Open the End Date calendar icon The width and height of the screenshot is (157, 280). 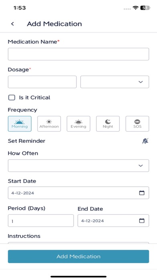click(x=142, y=221)
